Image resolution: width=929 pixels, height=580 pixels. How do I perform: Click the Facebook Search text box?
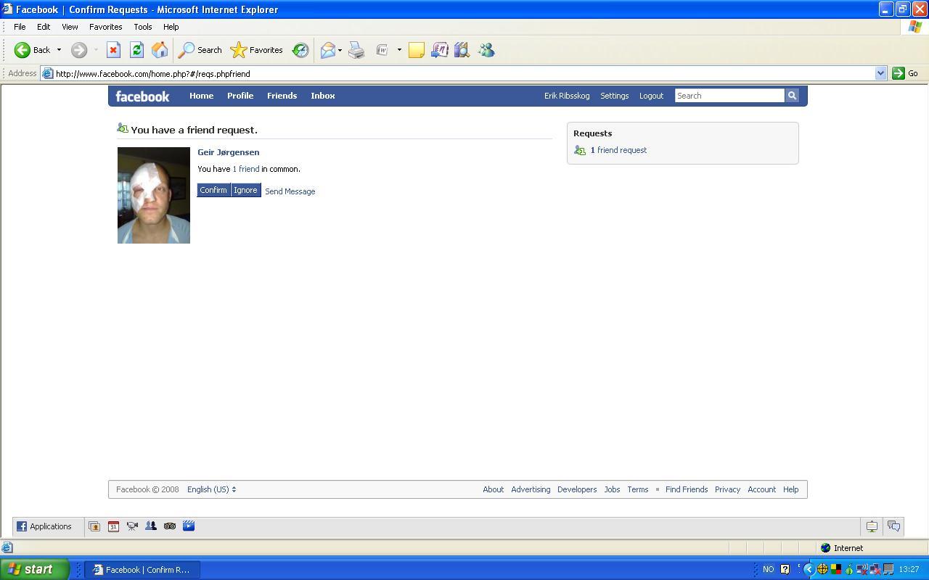[x=729, y=96]
